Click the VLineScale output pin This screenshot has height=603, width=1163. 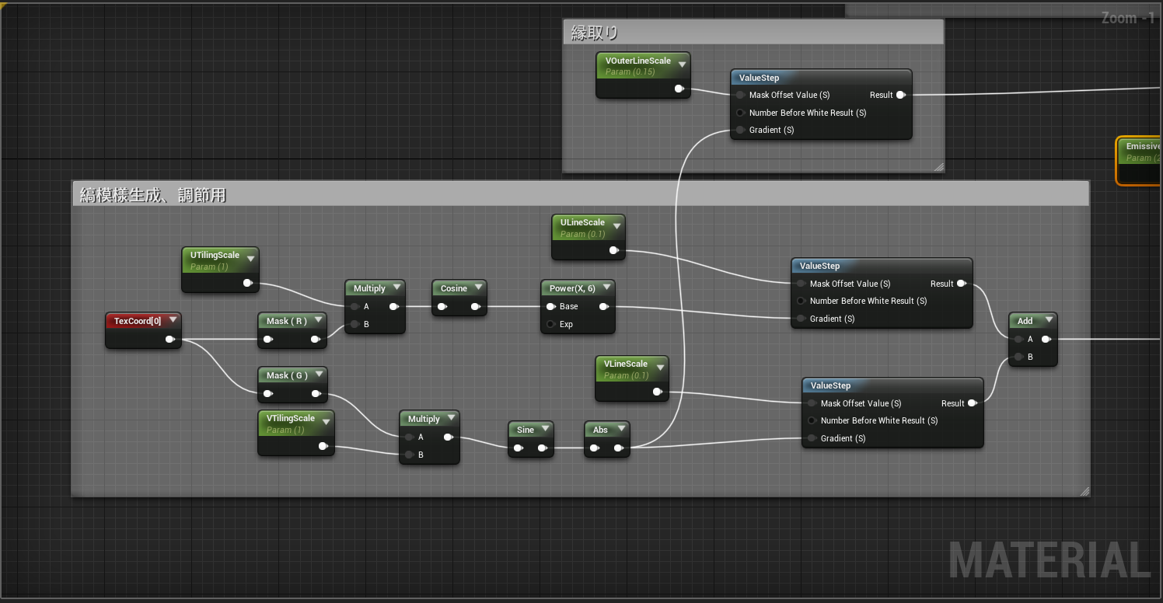click(657, 392)
